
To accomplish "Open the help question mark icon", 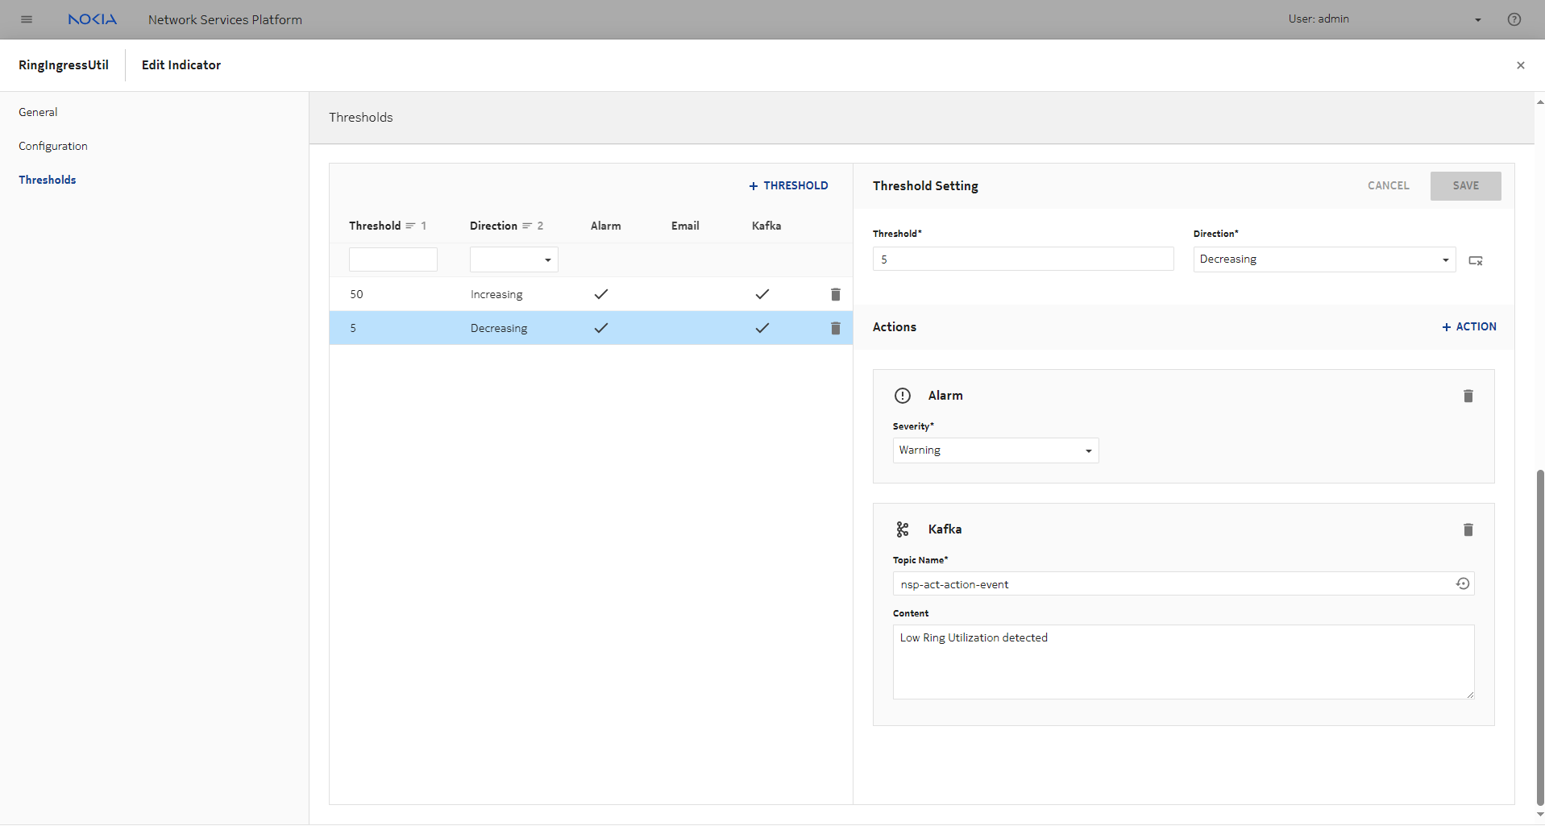I will pos(1514,19).
